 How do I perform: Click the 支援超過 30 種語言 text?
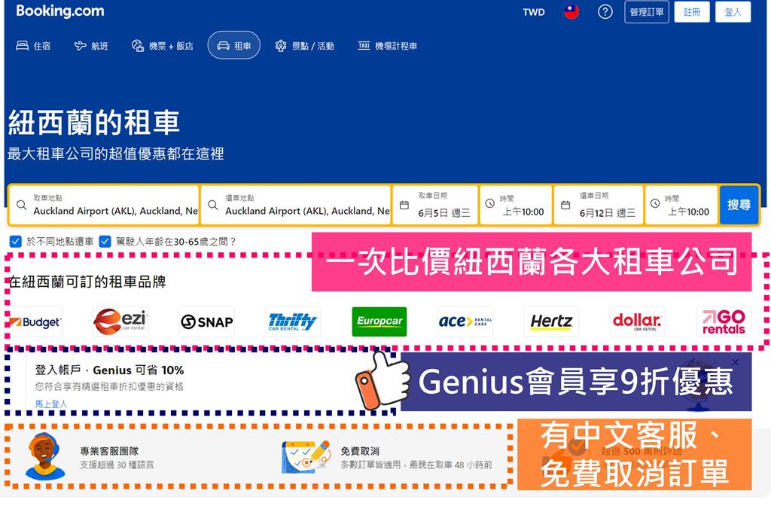[x=117, y=465]
